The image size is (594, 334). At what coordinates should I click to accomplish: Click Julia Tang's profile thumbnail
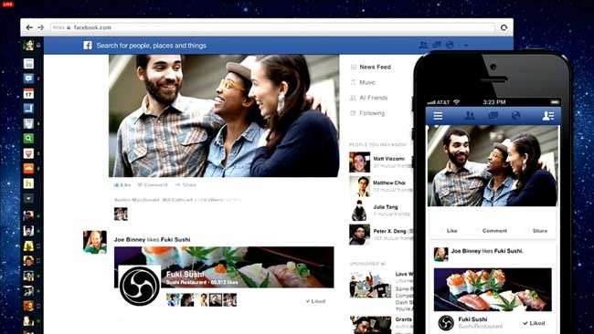359,210
